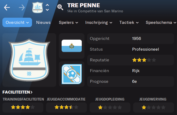The image size is (177, 115).
Task: Click the San Marino flag icon
Action: click(x=72, y=46)
